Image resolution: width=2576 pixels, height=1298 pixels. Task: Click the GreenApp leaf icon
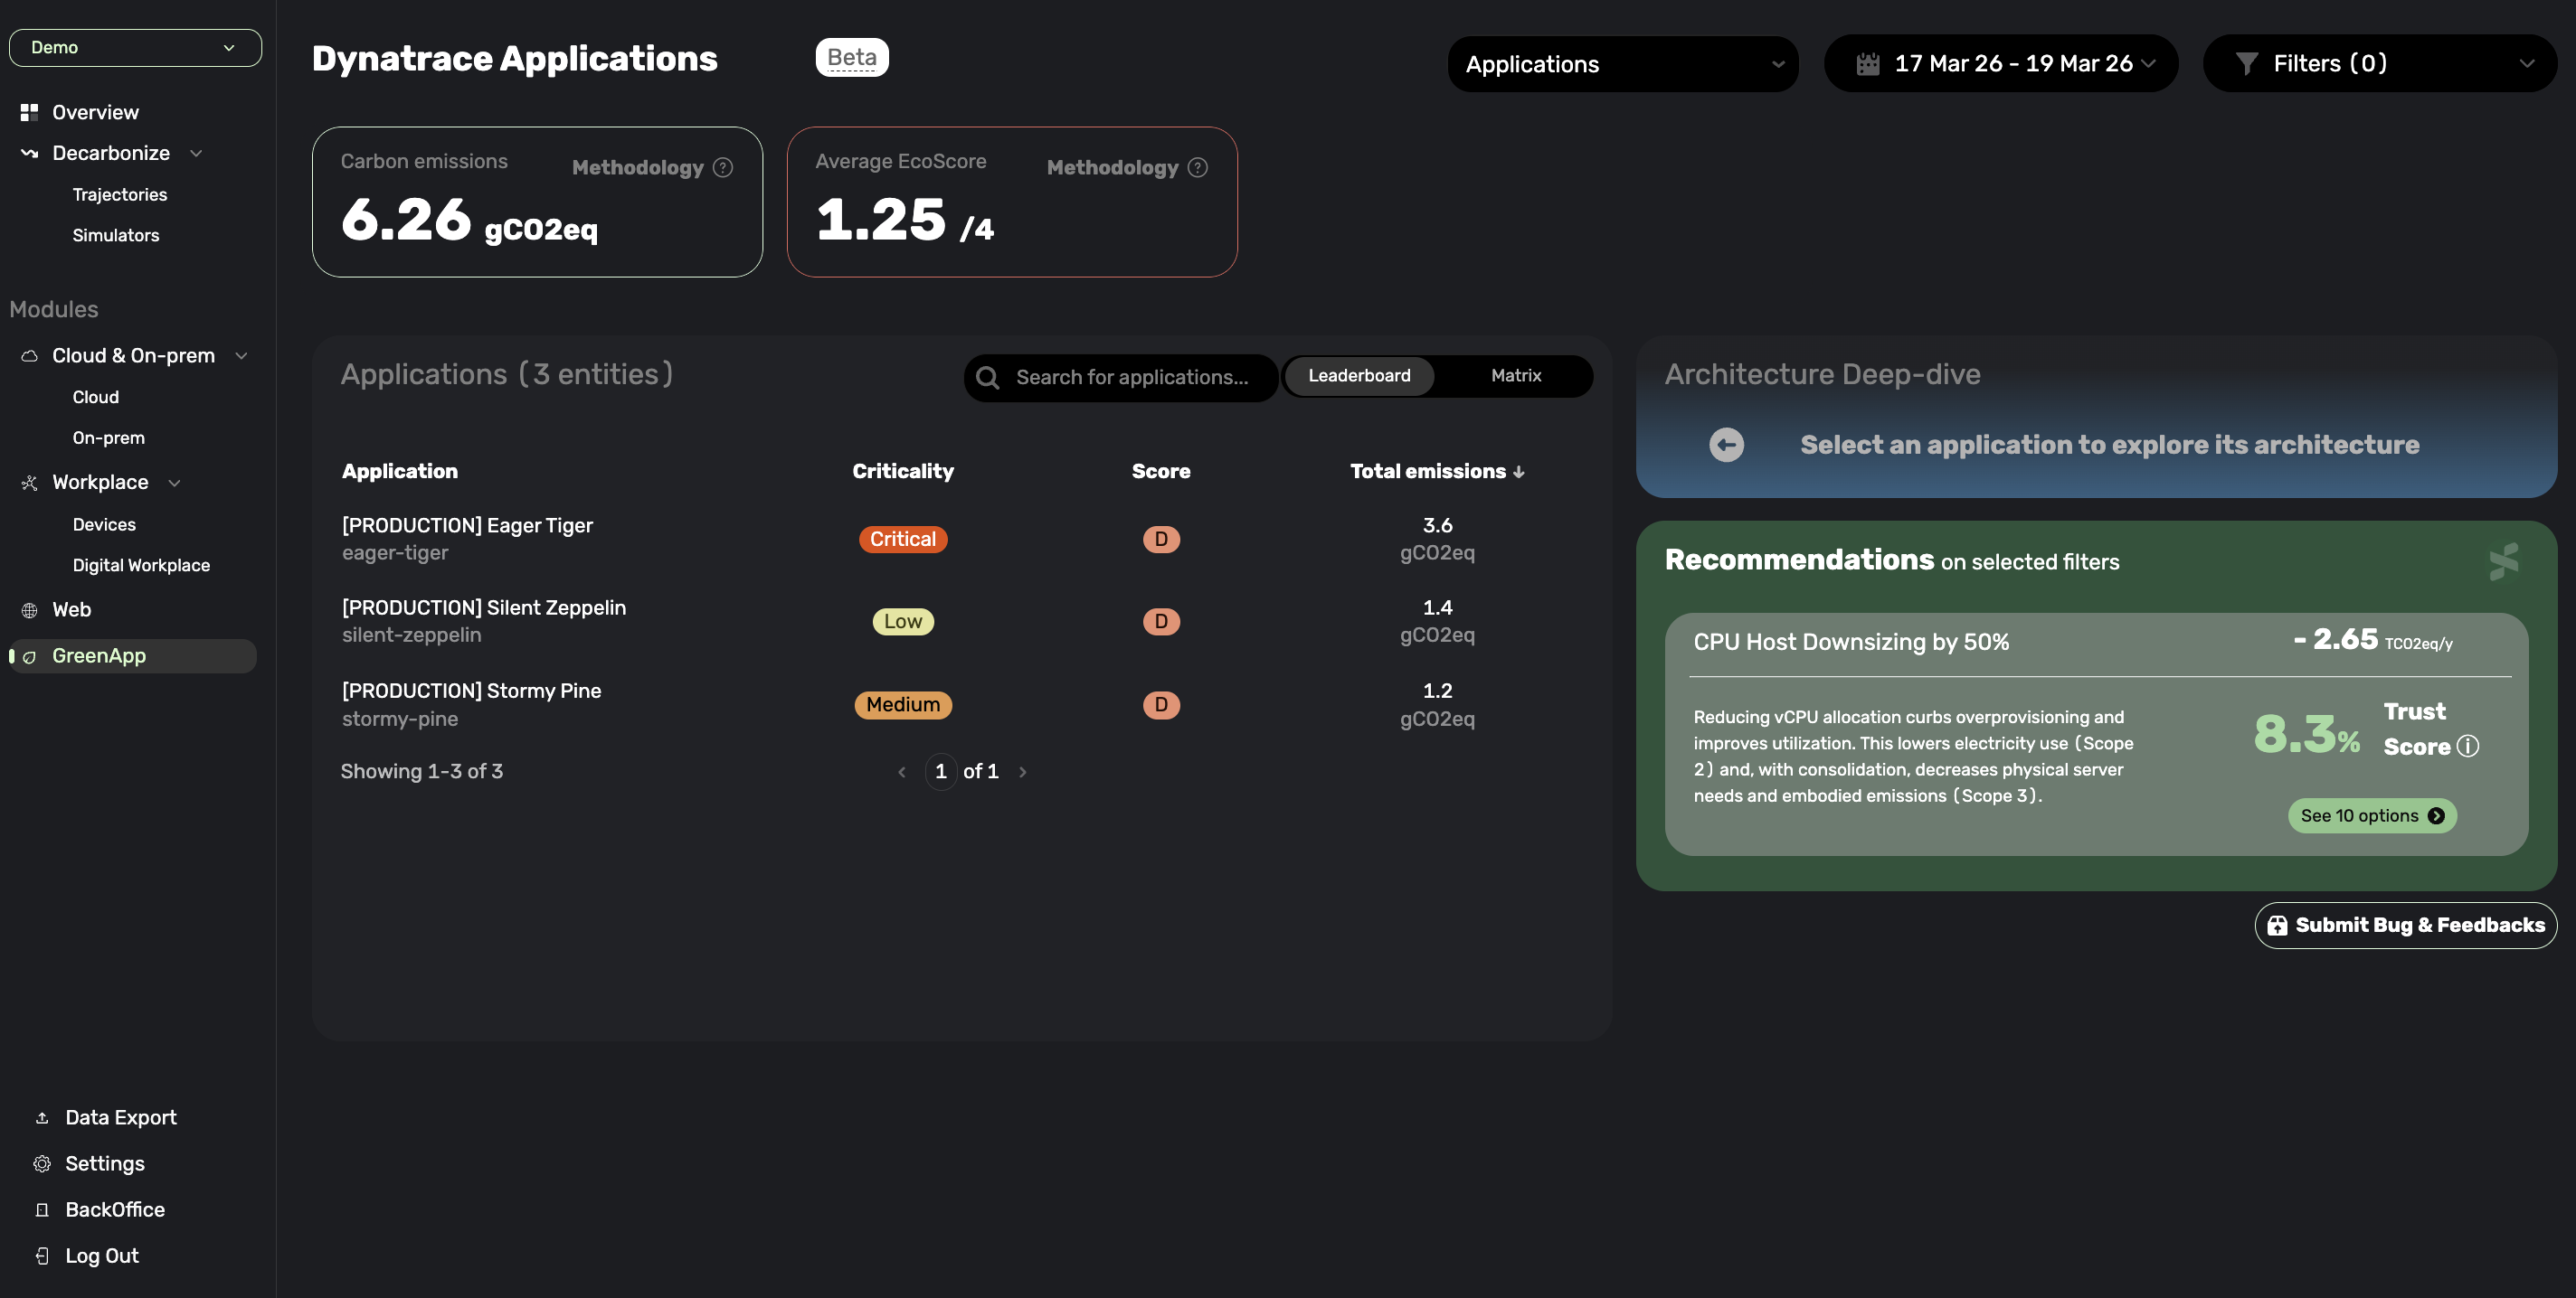[x=29, y=656]
